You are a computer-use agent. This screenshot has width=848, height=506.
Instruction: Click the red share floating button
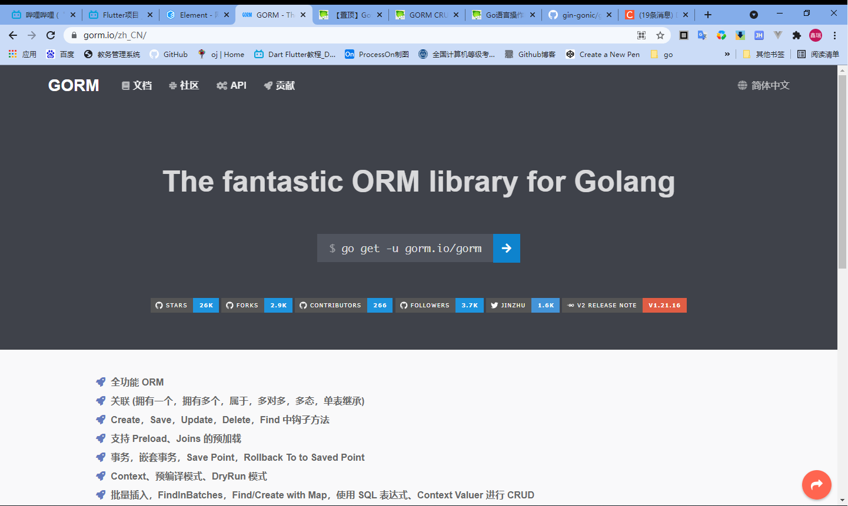817,485
